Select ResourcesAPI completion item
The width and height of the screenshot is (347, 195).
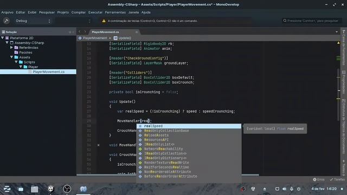tap(189, 140)
